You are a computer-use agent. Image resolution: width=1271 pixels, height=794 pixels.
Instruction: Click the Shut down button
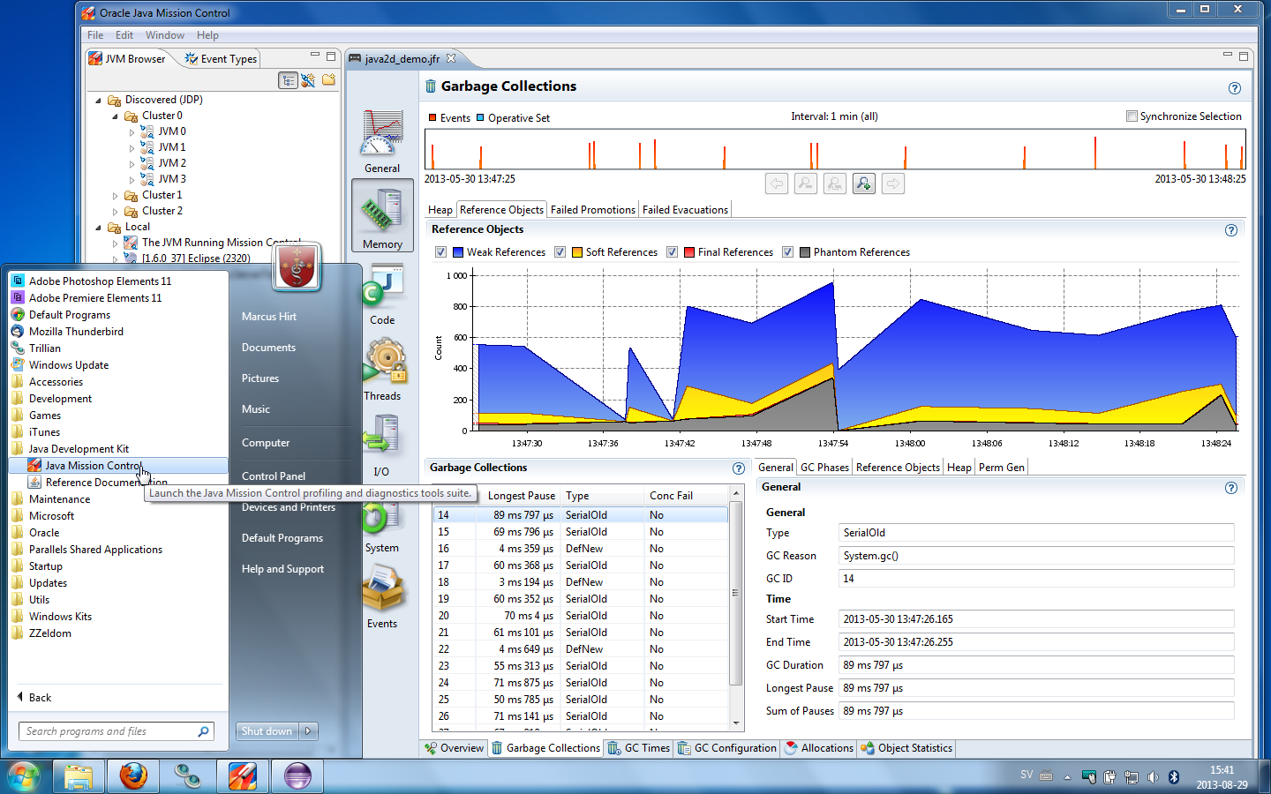pyautogui.click(x=267, y=731)
